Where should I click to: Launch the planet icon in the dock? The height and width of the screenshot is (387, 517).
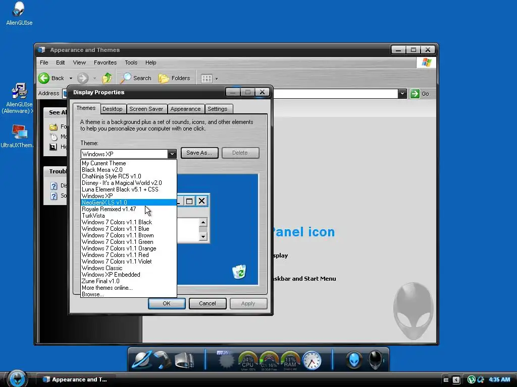tap(142, 359)
